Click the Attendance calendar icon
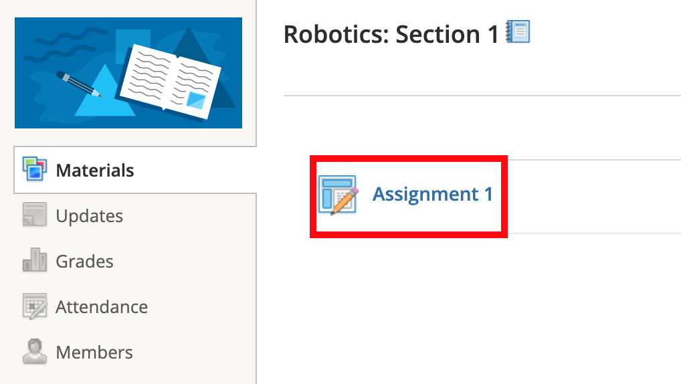681x384 pixels. [x=34, y=306]
